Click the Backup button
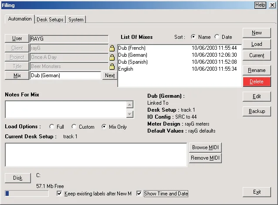 pyautogui.click(x=257, y=111)
